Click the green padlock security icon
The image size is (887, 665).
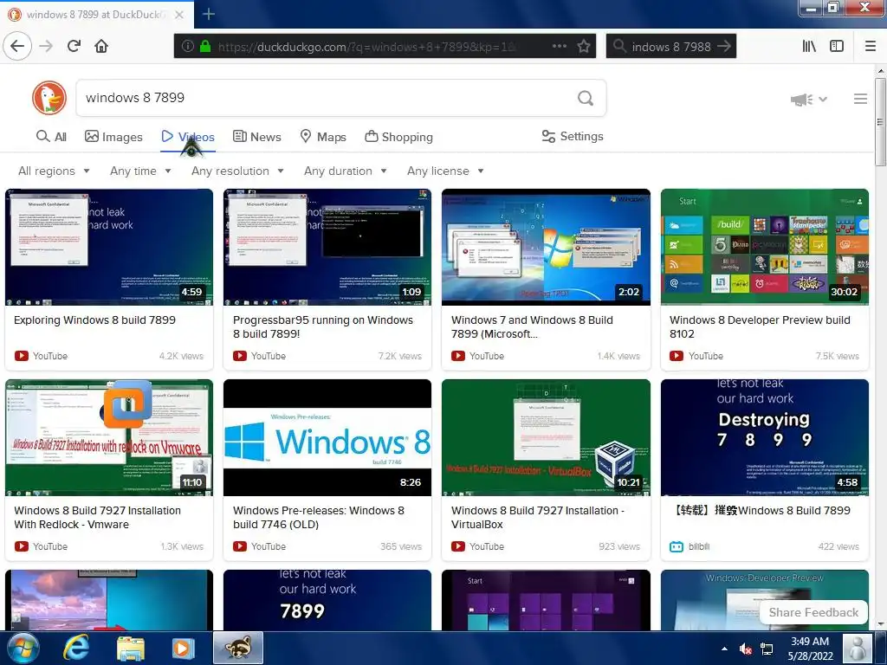coord(204,47)
